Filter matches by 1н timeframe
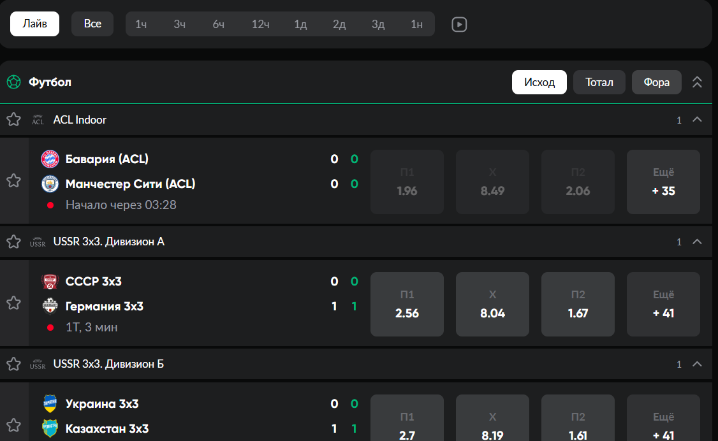718x441 pixels. (416, 24)
